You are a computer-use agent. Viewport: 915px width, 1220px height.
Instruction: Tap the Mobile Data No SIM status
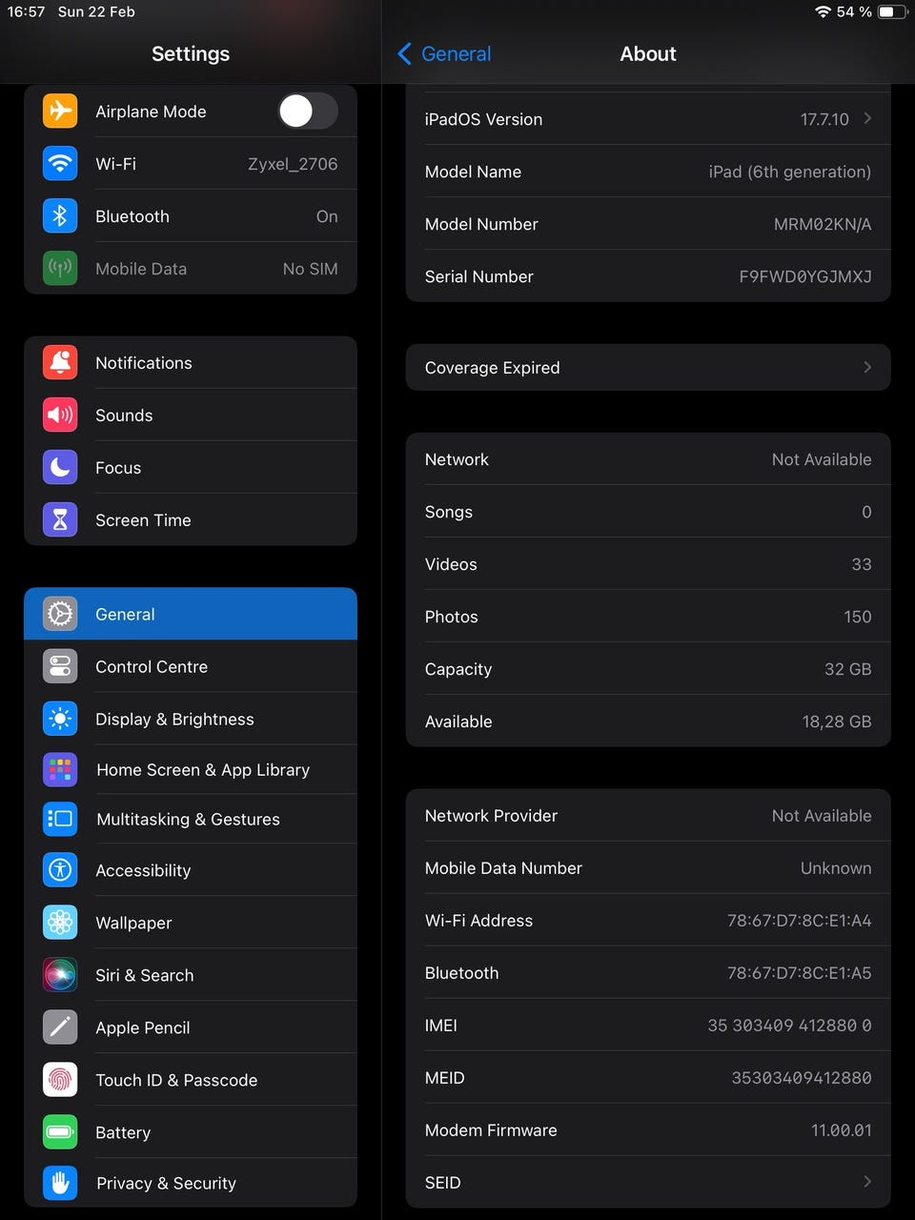pos(310,269)
